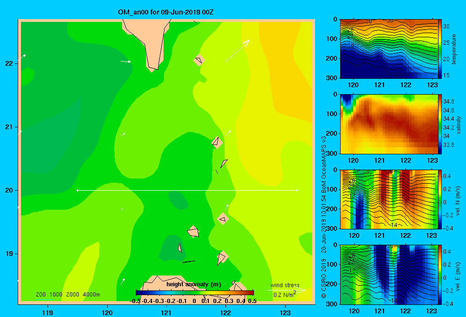Click longitude label 122 on the main map axis
The image size is (466, 317).
point(226,312)
